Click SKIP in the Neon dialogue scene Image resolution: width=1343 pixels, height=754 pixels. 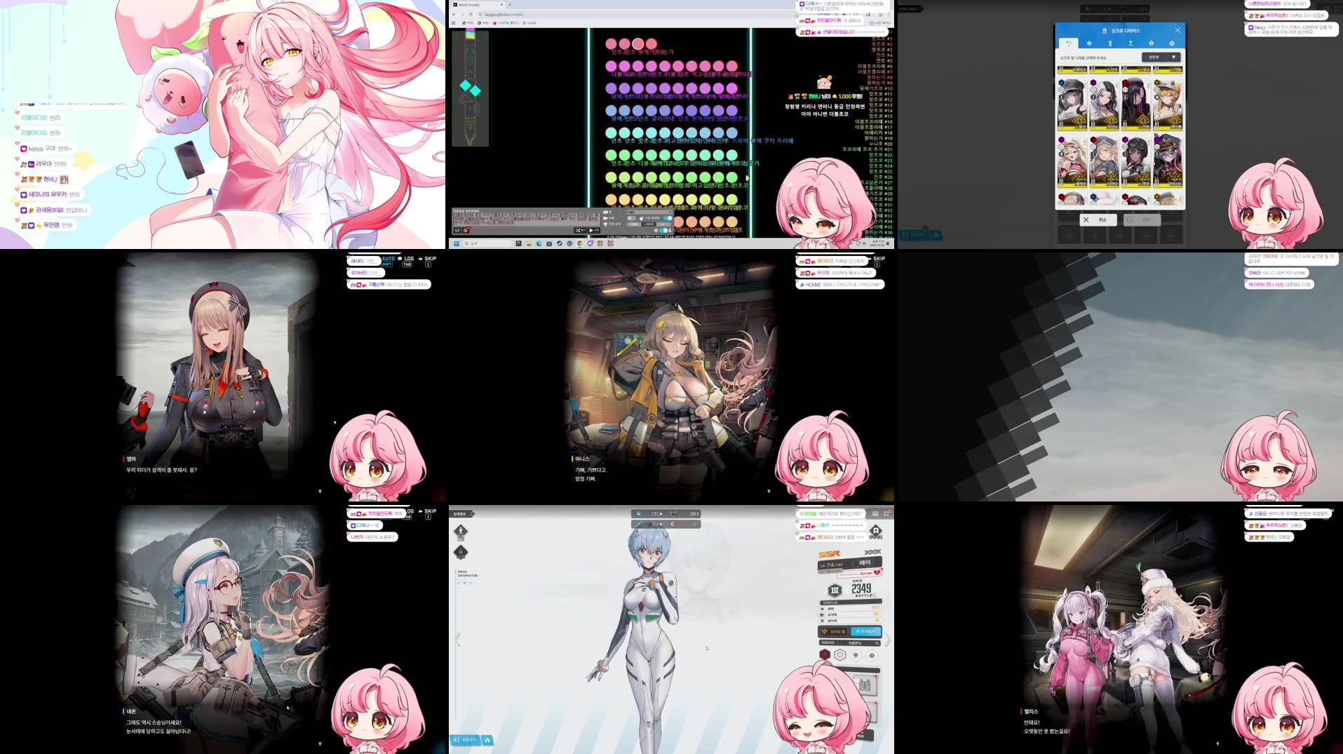click(428, 513)
